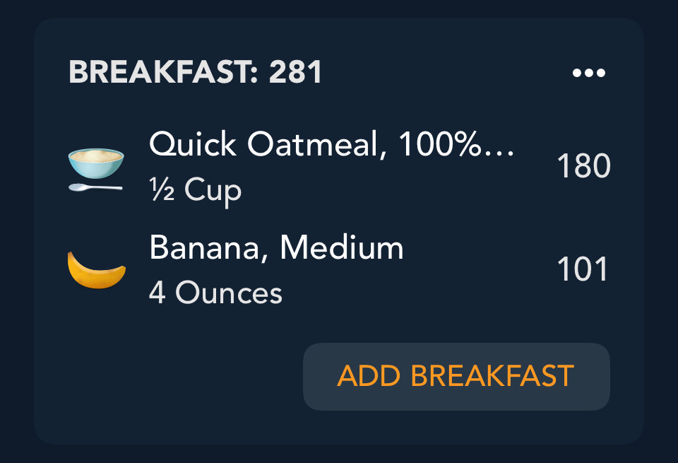Tap the ½ Cup serving size
The height and width of the screenshot is (463, 678).
pos(195,190)
